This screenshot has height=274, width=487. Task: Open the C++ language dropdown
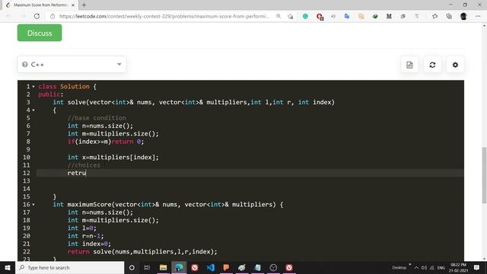[x=72, y=64]
